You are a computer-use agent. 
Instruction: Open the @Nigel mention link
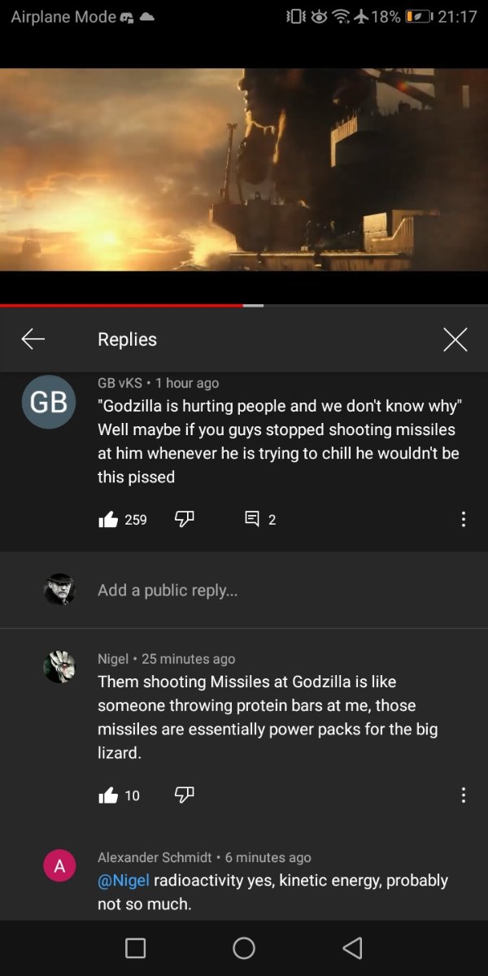[124, 880]
